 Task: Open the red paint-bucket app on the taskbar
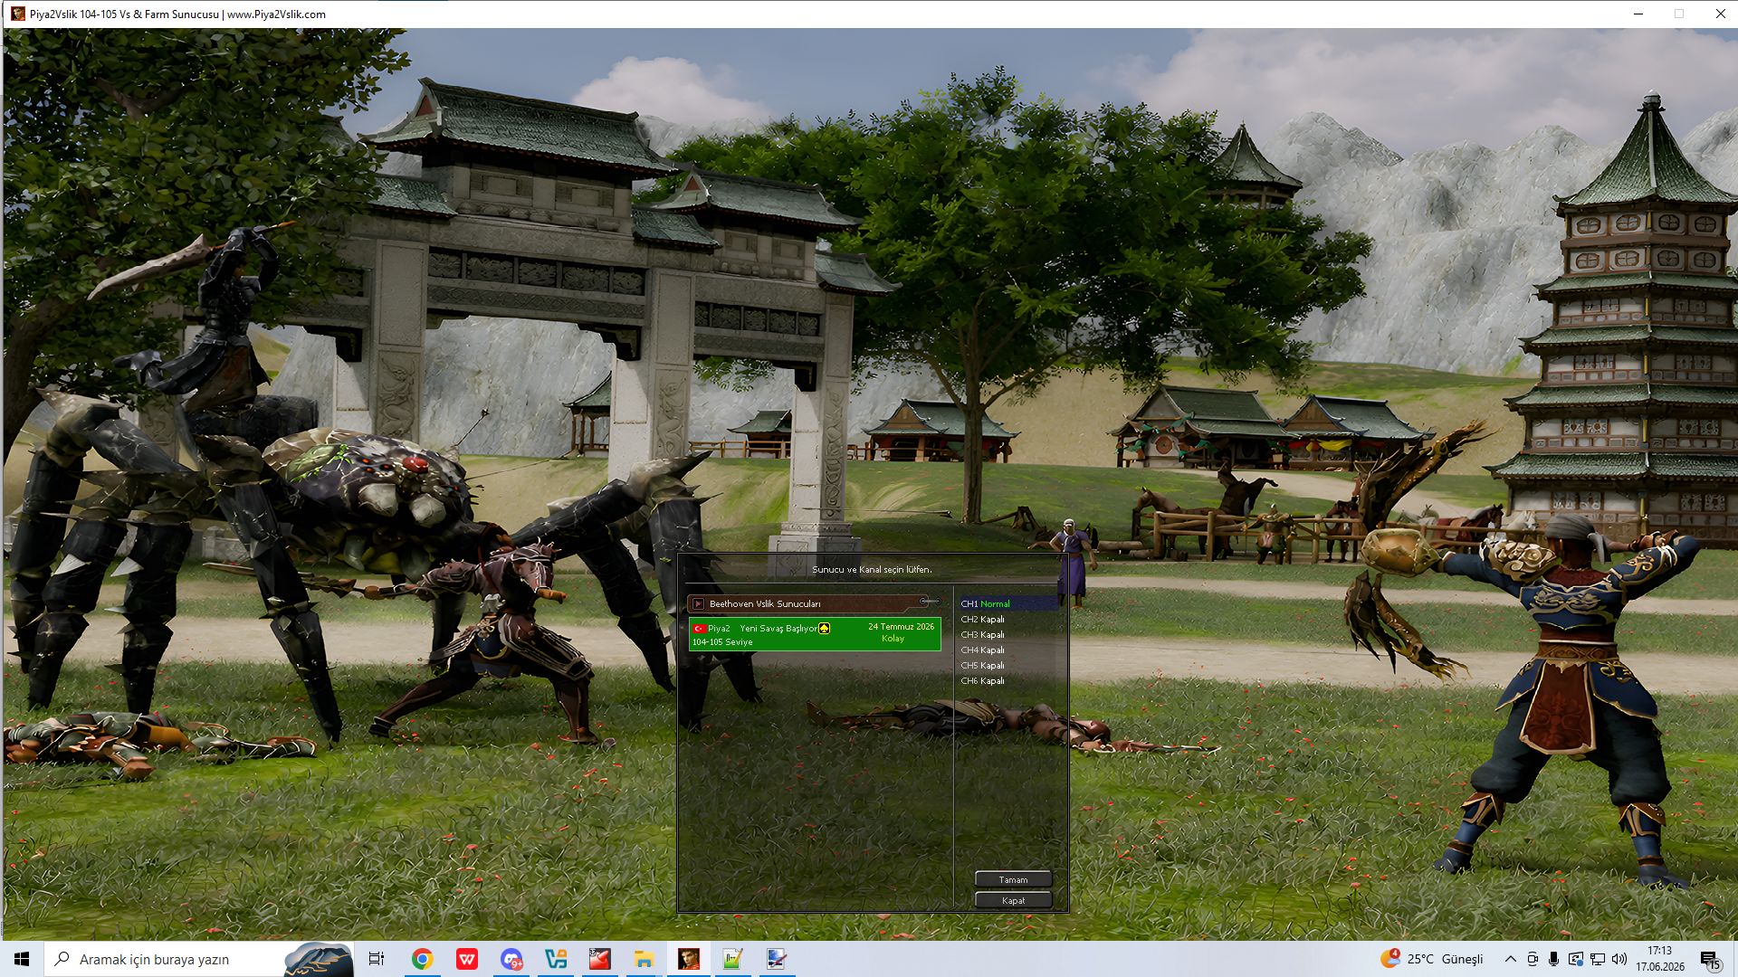pos(599,959)
